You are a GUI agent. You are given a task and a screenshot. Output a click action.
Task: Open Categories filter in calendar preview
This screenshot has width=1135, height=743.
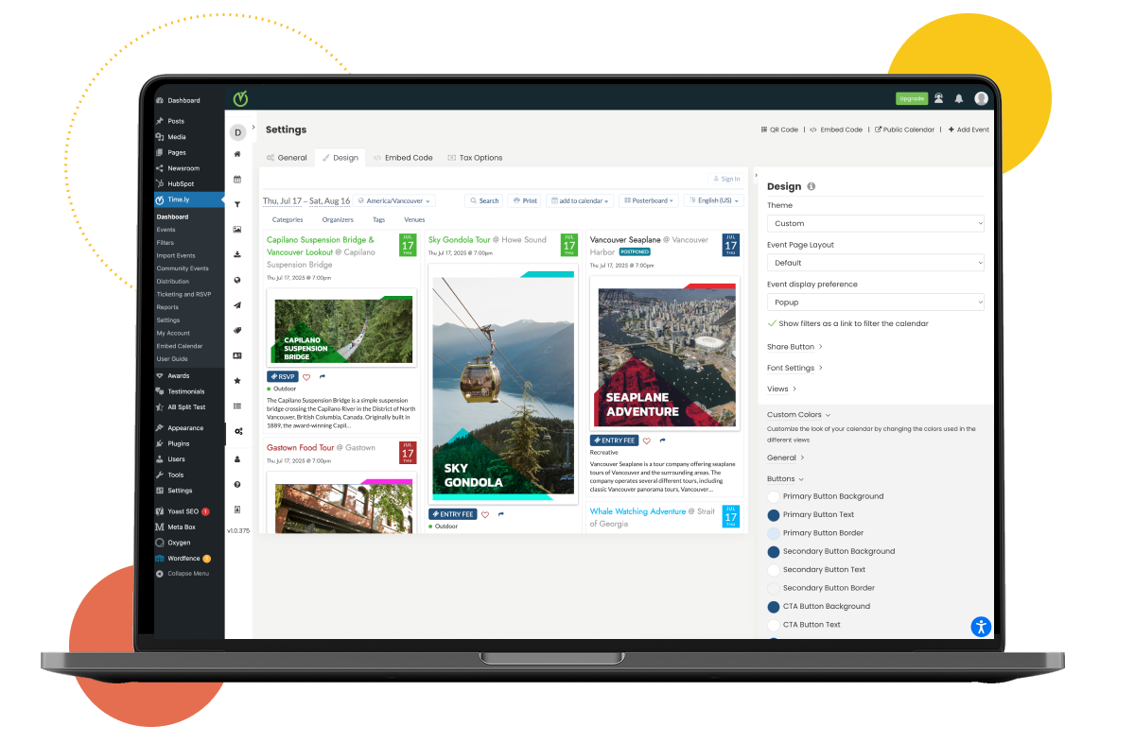(x=288, y=219)
